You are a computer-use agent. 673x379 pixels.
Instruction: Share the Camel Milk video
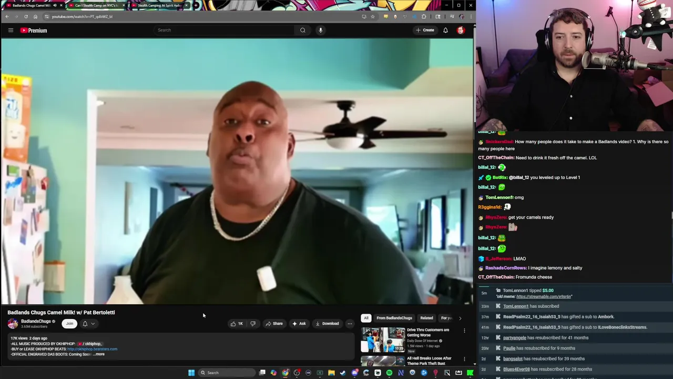point(274,324)
